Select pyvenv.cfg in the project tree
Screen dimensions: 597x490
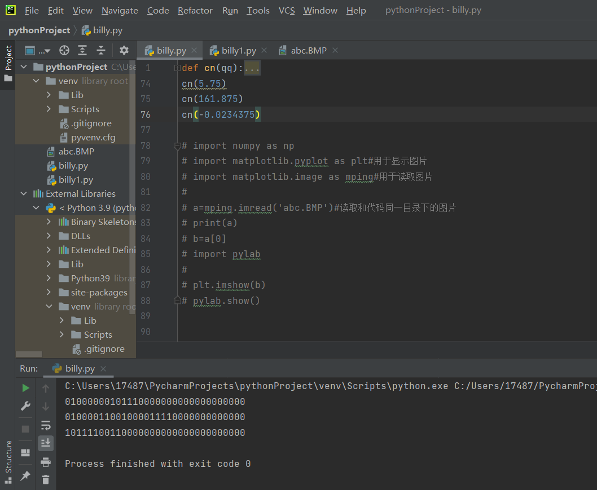tap(87, 138)
